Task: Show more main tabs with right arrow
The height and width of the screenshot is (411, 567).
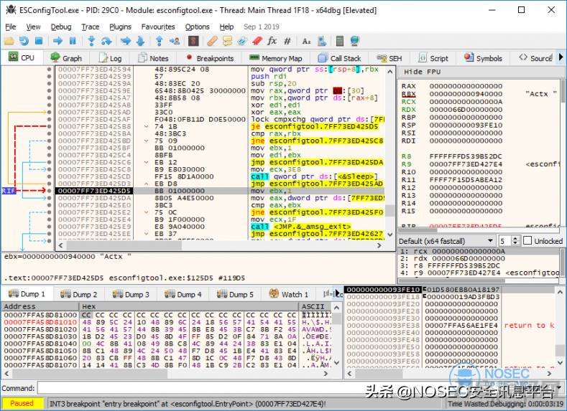Action: click(561, 57)
